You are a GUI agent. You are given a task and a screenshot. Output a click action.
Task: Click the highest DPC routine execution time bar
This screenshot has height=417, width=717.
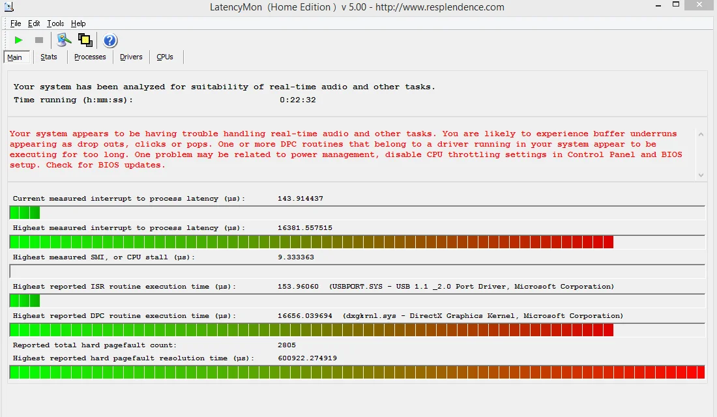357,330
